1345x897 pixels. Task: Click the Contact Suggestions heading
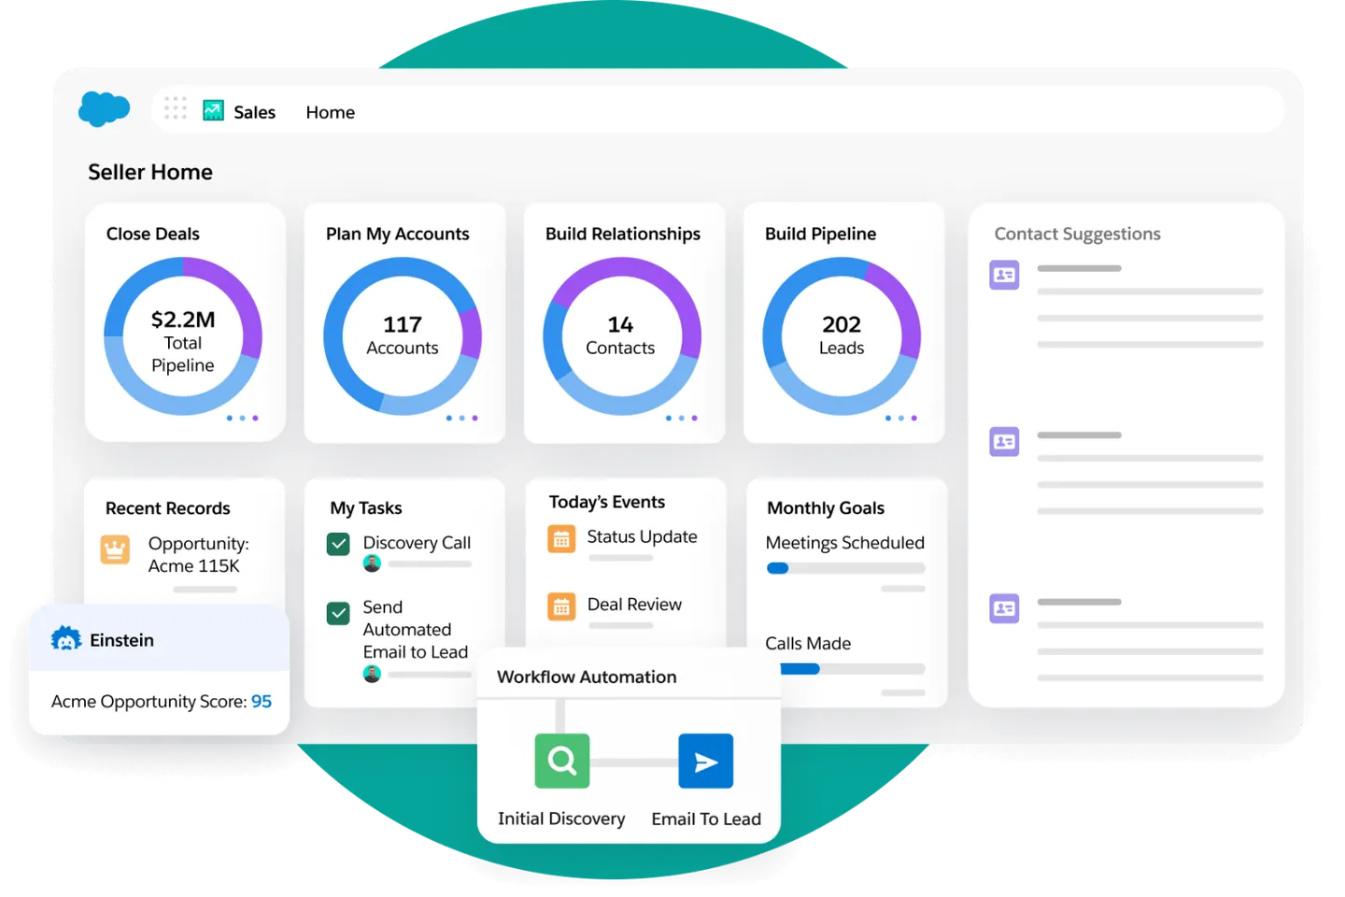(x=1077, y=234)
